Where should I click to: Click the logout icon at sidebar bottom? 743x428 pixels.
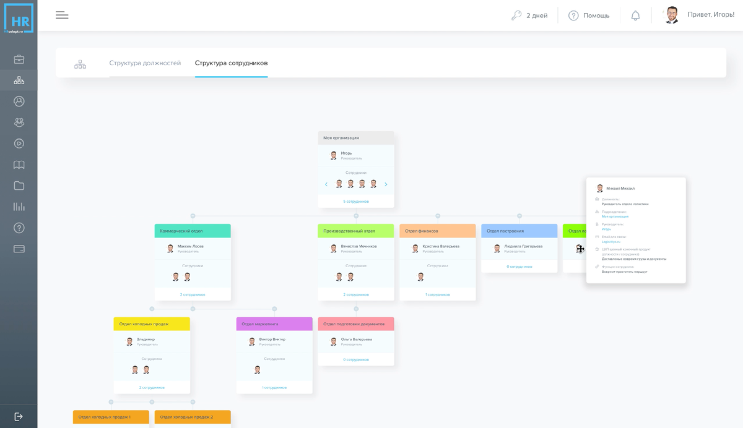[19, 416]
